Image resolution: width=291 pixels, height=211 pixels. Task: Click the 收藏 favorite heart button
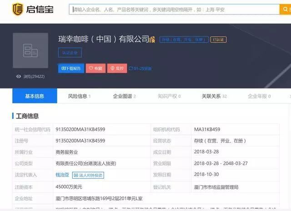(x=95, y=69)
